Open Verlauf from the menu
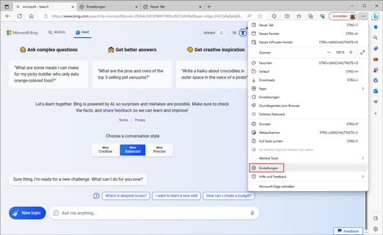The width and height of the screenshot is (383, 235). tap(308, 72)
